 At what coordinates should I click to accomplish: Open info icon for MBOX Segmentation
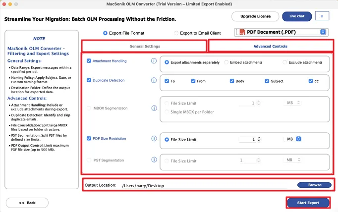pyautogui.click(x=154, y=108)
